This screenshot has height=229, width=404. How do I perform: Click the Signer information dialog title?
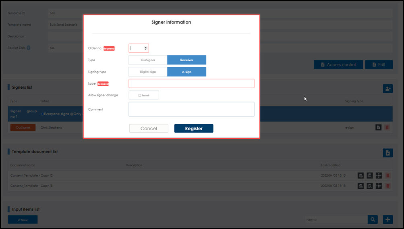tap(171, 22)
